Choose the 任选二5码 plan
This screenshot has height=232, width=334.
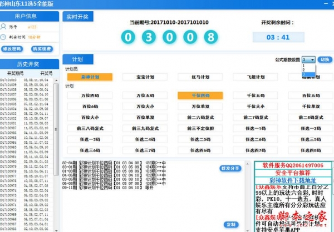(x=200, y=139)
